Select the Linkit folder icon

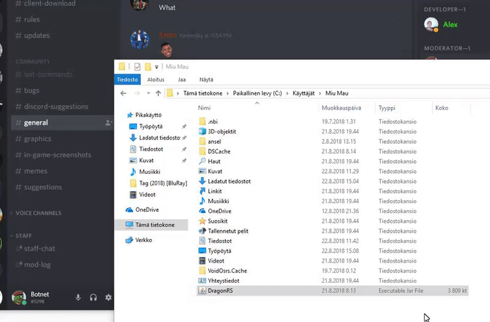coord(202,191)
